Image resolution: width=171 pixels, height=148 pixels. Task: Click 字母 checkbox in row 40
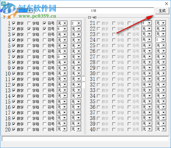tap(114, 130)
